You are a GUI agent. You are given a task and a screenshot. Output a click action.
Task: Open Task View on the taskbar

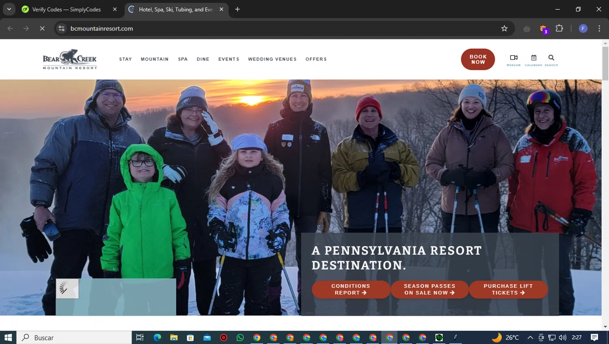click(x=140, y=338)
